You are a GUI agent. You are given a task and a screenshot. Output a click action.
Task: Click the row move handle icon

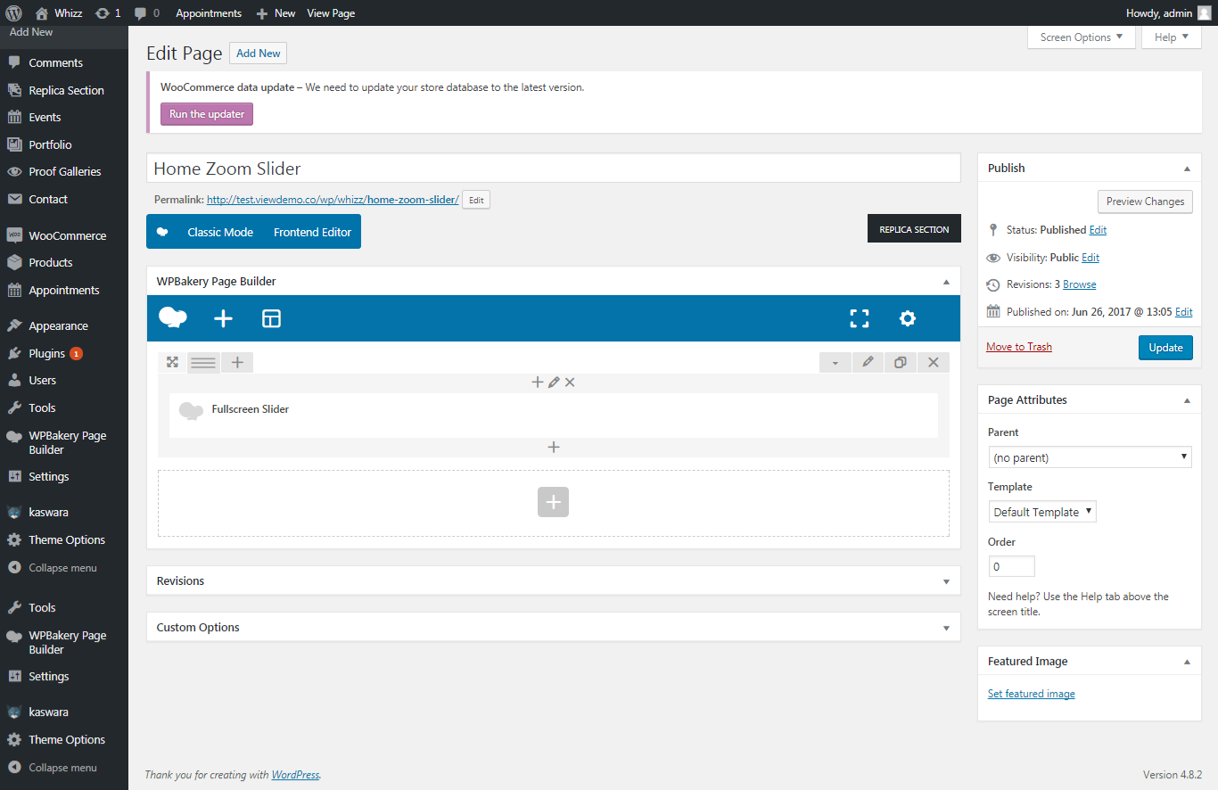tap(172, 362)
